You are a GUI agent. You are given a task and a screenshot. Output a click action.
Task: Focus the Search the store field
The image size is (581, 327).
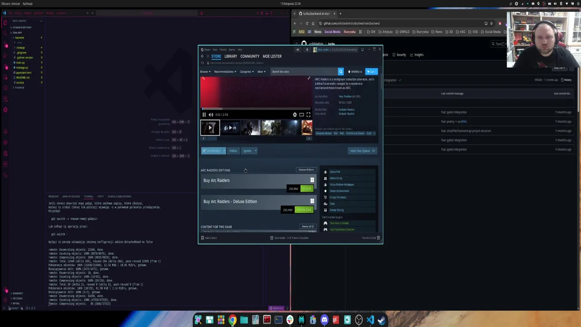(304, 71)
